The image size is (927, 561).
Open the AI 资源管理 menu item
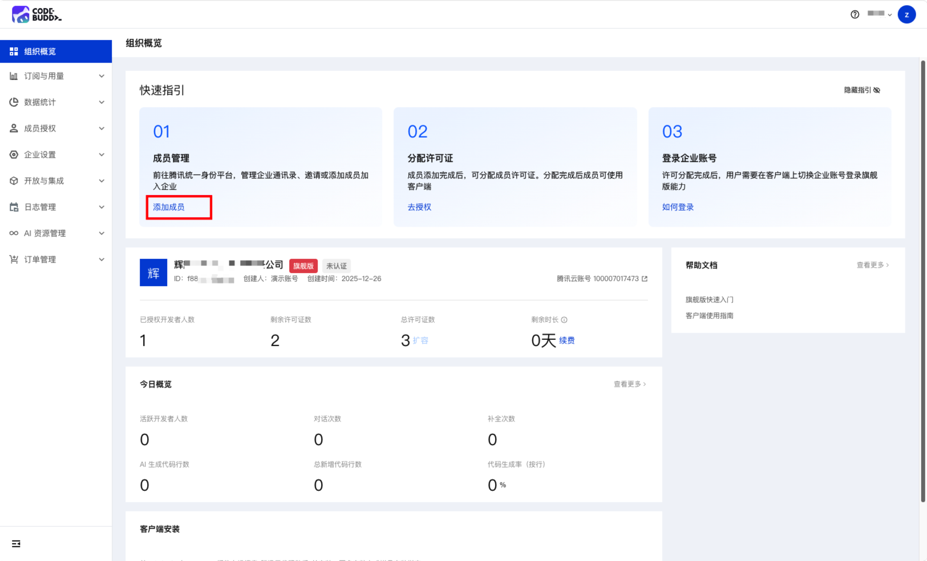(x=56, y=233)
